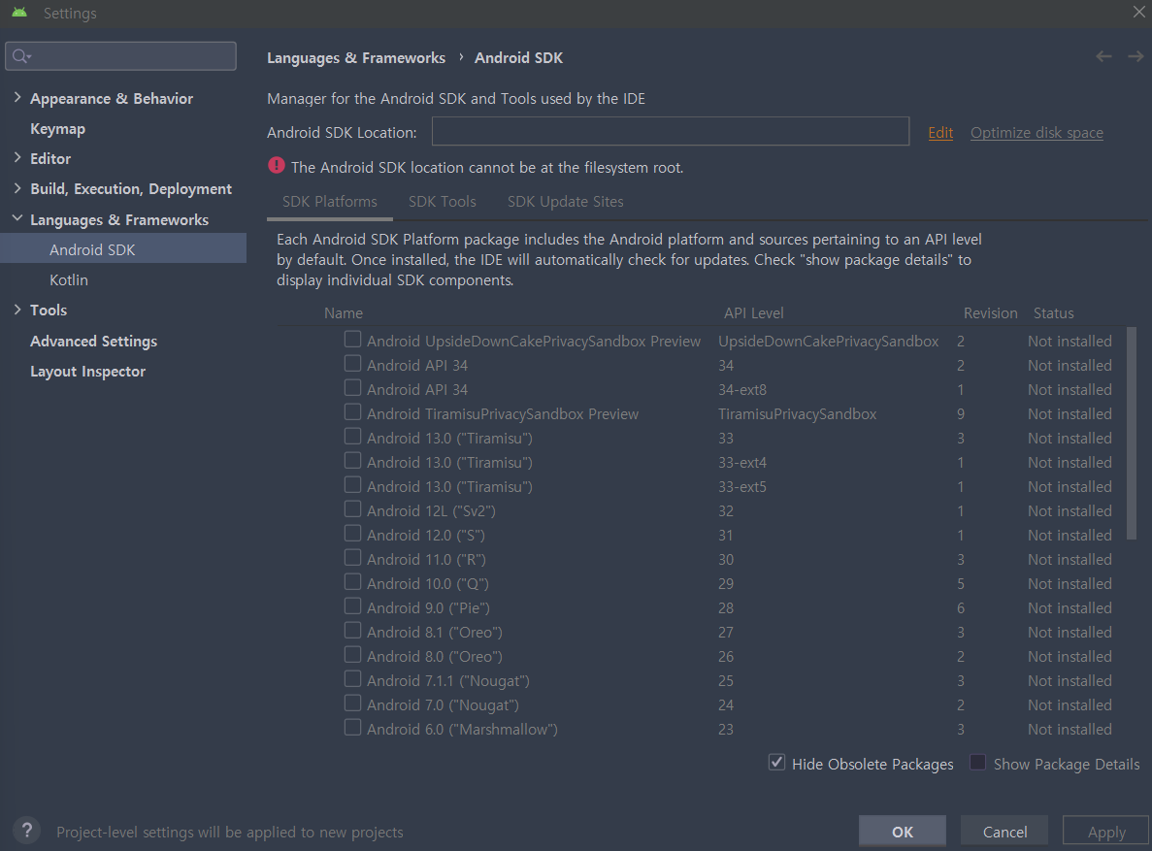Click the Apply button
Image resolution: width=1152 pixels, height=851 pixels.
[1106, 832]
